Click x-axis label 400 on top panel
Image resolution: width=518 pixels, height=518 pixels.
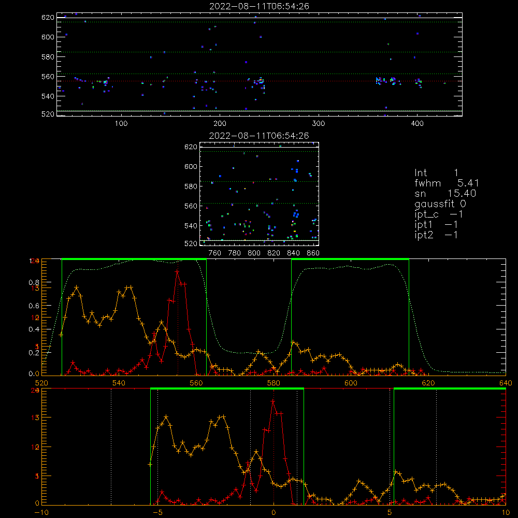tap(417, 124)
